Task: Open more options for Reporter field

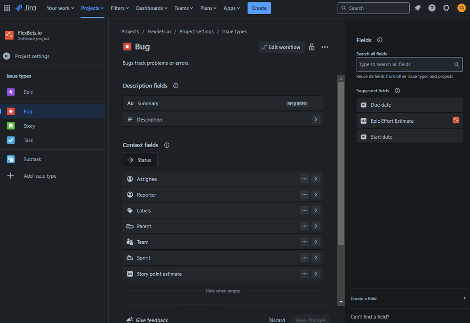Action: coord(304,195)
